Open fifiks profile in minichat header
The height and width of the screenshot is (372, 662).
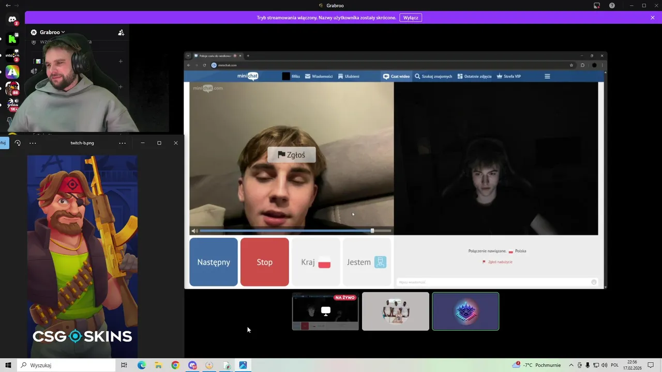291,76
